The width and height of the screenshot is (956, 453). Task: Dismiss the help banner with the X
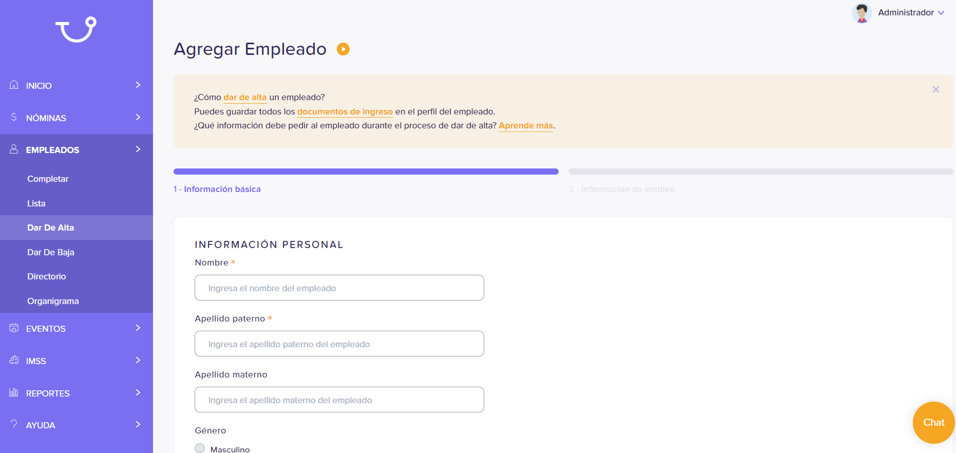click(936, 89)
